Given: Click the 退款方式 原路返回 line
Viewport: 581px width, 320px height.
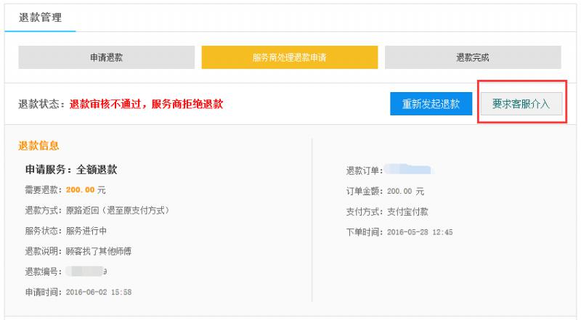Looking at the screenshot, I should coord(97,210).
